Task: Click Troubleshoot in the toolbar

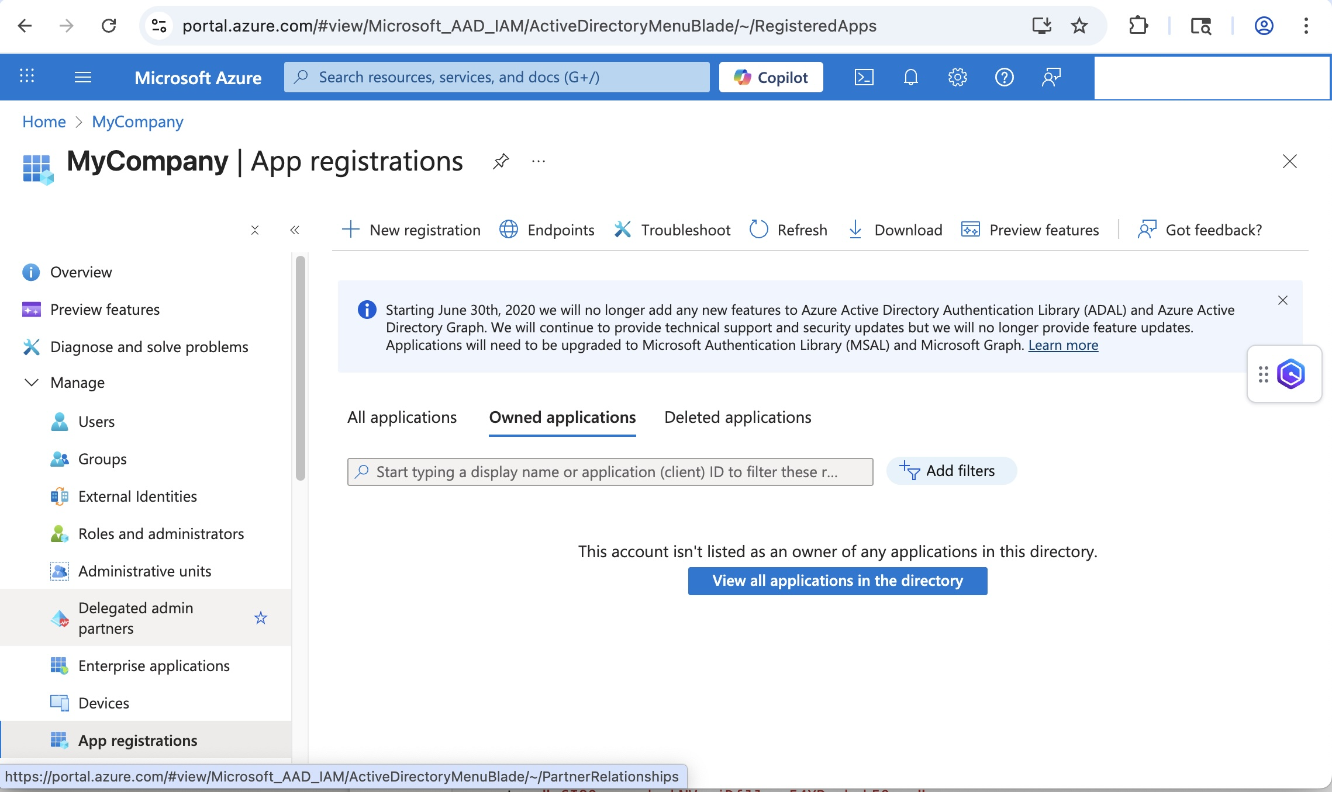Action: 672,230
